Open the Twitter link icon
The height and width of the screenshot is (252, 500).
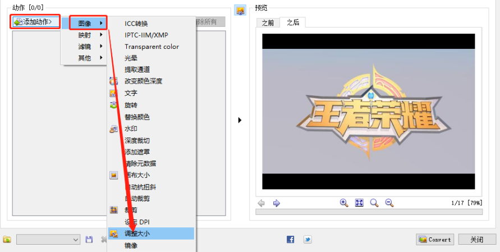click(308, 239)
